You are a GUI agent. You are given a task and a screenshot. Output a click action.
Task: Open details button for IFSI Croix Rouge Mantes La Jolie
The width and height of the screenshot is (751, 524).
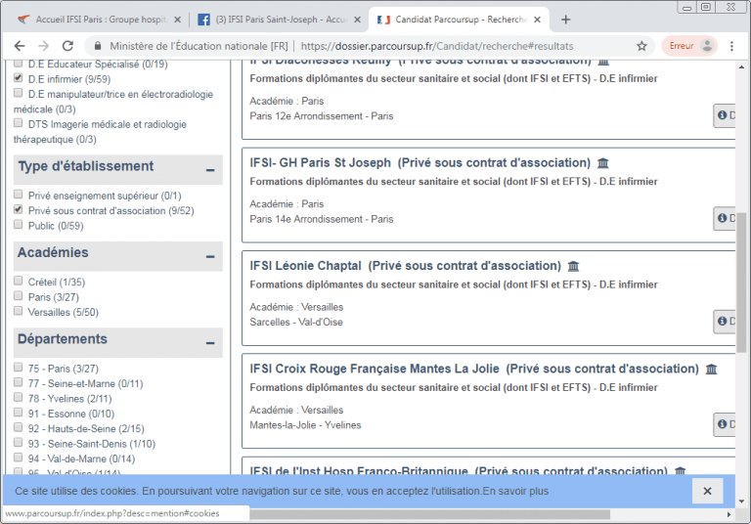click(725, 424)
